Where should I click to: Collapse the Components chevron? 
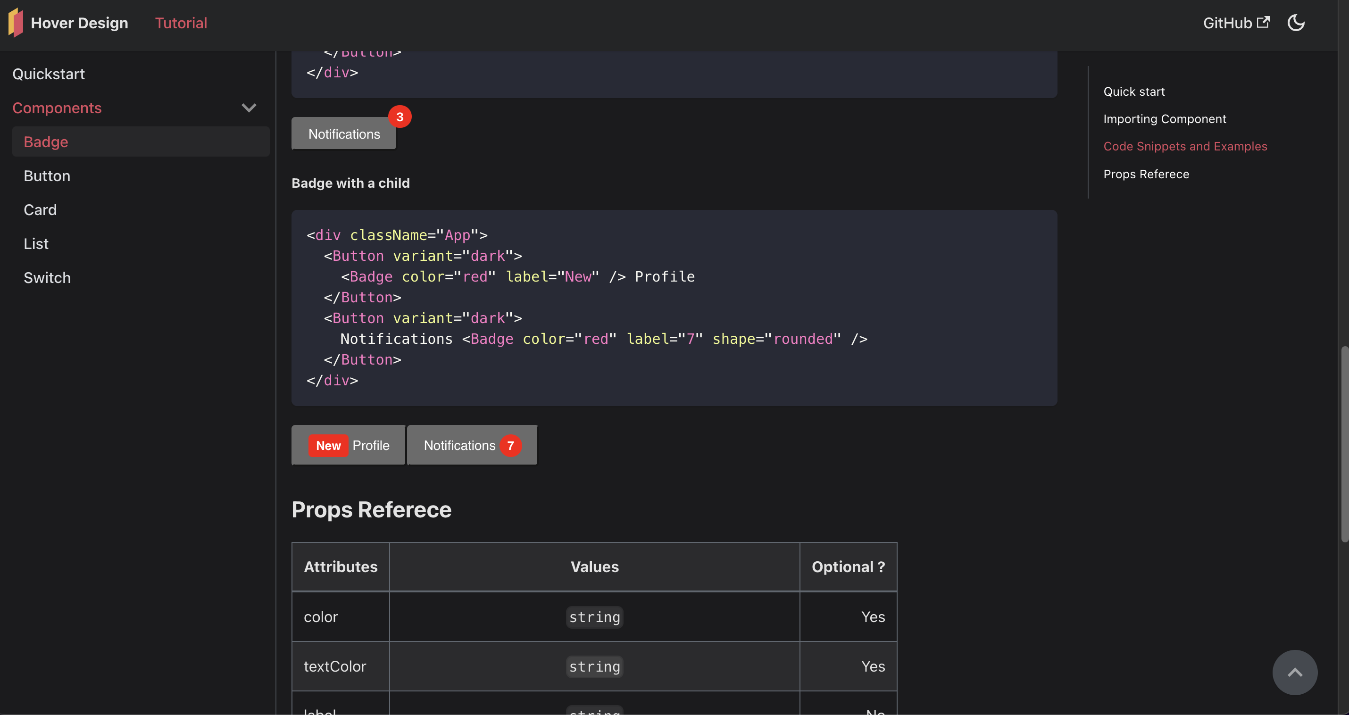pos(249,108)
